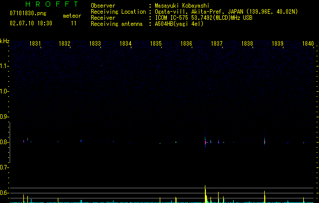Click the 1833 time axis marker
Image resolution: width=319 pixels, height=203 pixels.
click(95, 43)
